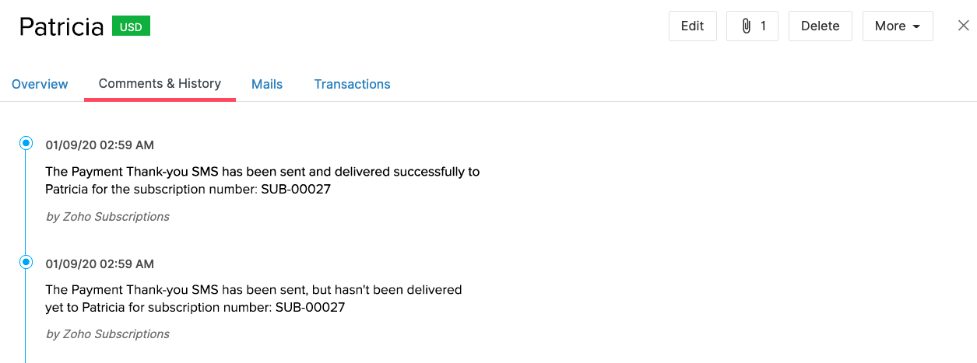Go to the Transactions tab

352,84
